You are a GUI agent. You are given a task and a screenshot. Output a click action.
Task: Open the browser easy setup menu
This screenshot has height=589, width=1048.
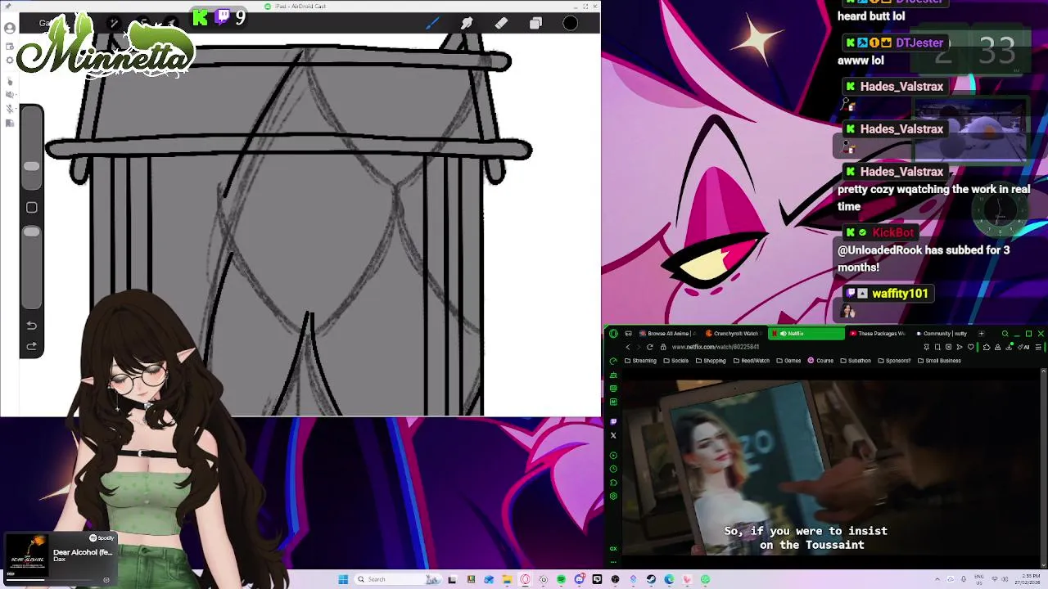(x=1038, y=347)
